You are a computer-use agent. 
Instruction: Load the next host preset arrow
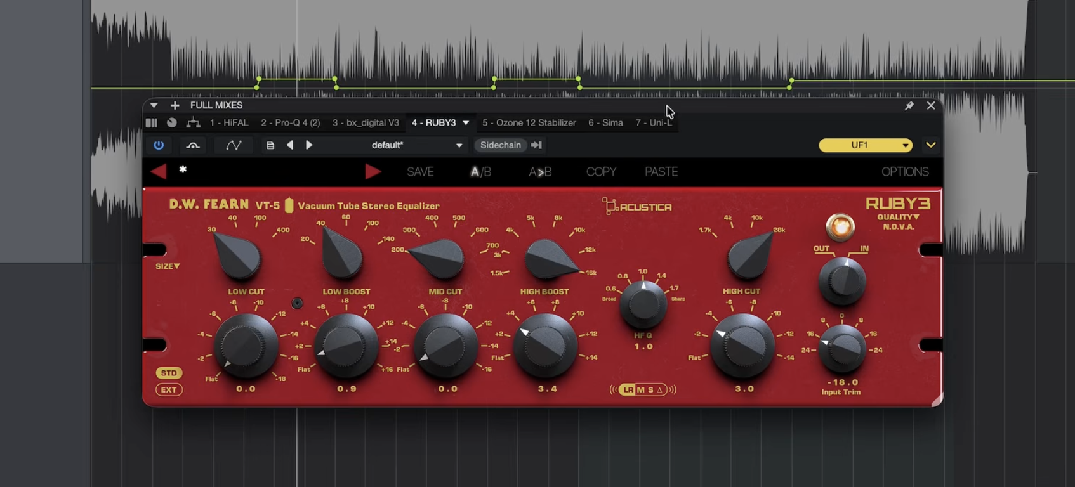tap(309, 145)
